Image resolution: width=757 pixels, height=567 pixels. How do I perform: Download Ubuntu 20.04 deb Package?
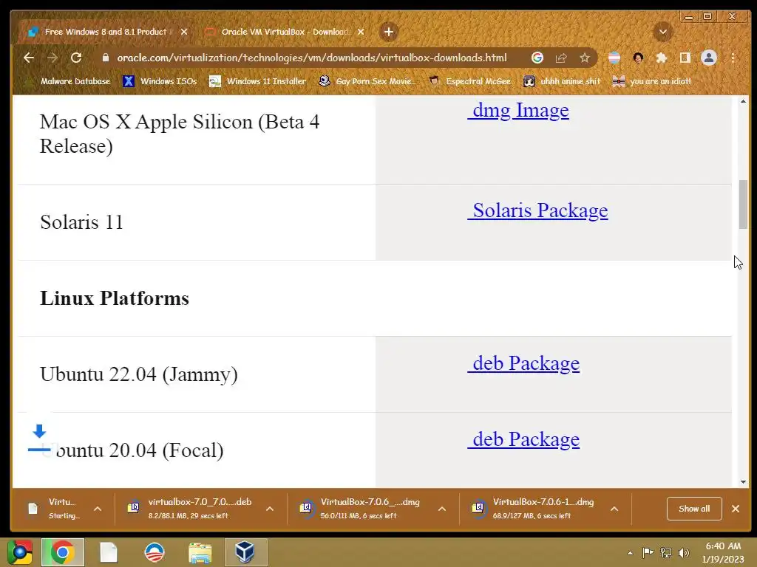(523, 440)
